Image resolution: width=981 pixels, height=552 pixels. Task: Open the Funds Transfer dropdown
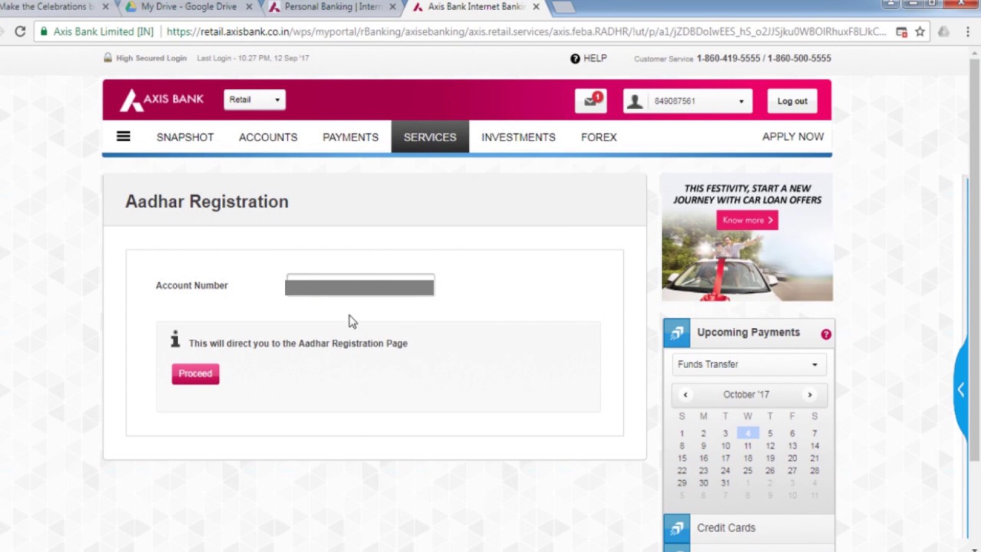pos(749,365)
